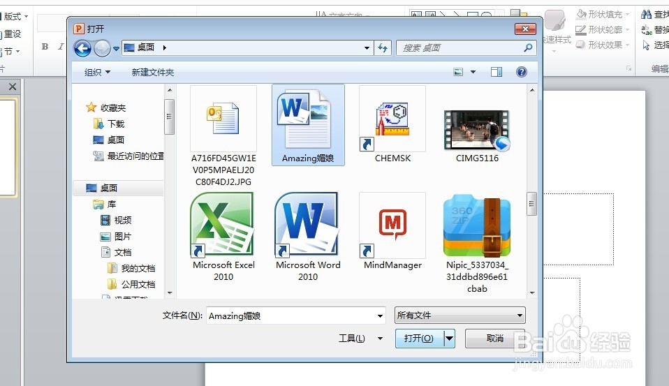Select the A716FD45GW1E JPG file
669x386 pixels.
pyautogui.click(x=223, y=136)
